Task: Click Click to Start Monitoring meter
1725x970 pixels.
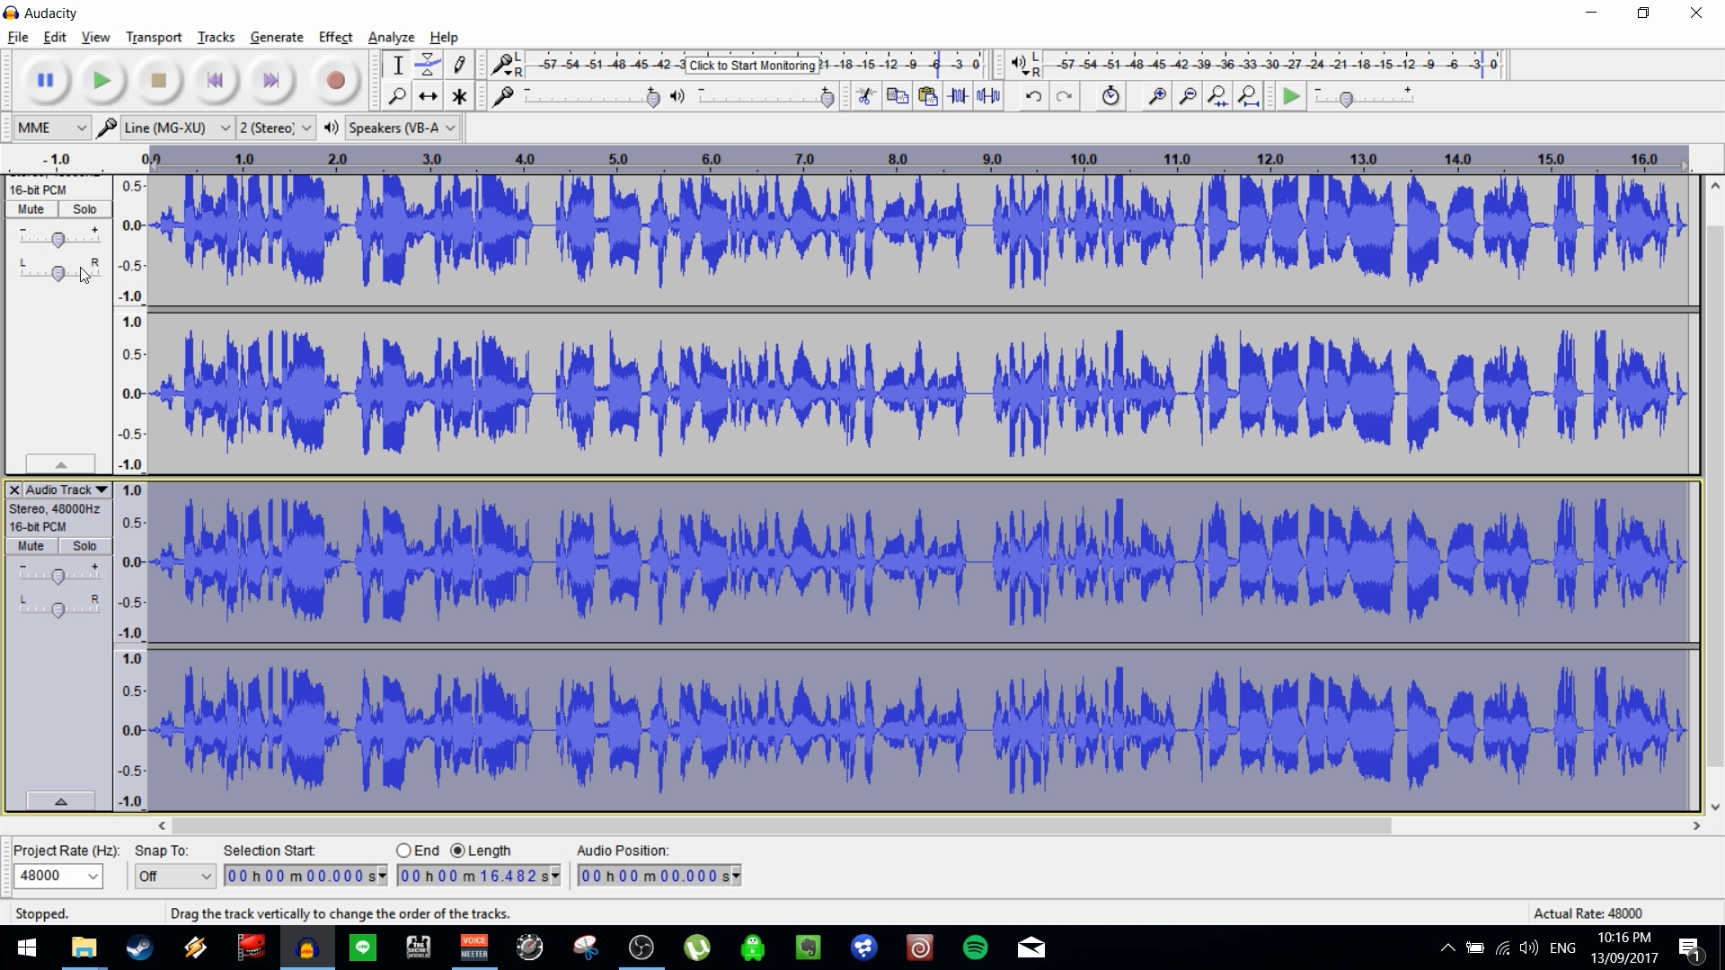Action: click(752, 66)
